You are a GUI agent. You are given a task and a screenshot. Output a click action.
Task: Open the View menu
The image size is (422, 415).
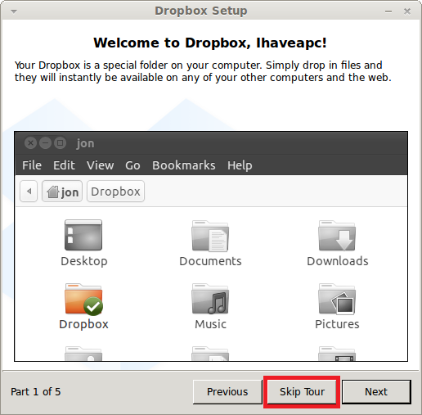101,165
